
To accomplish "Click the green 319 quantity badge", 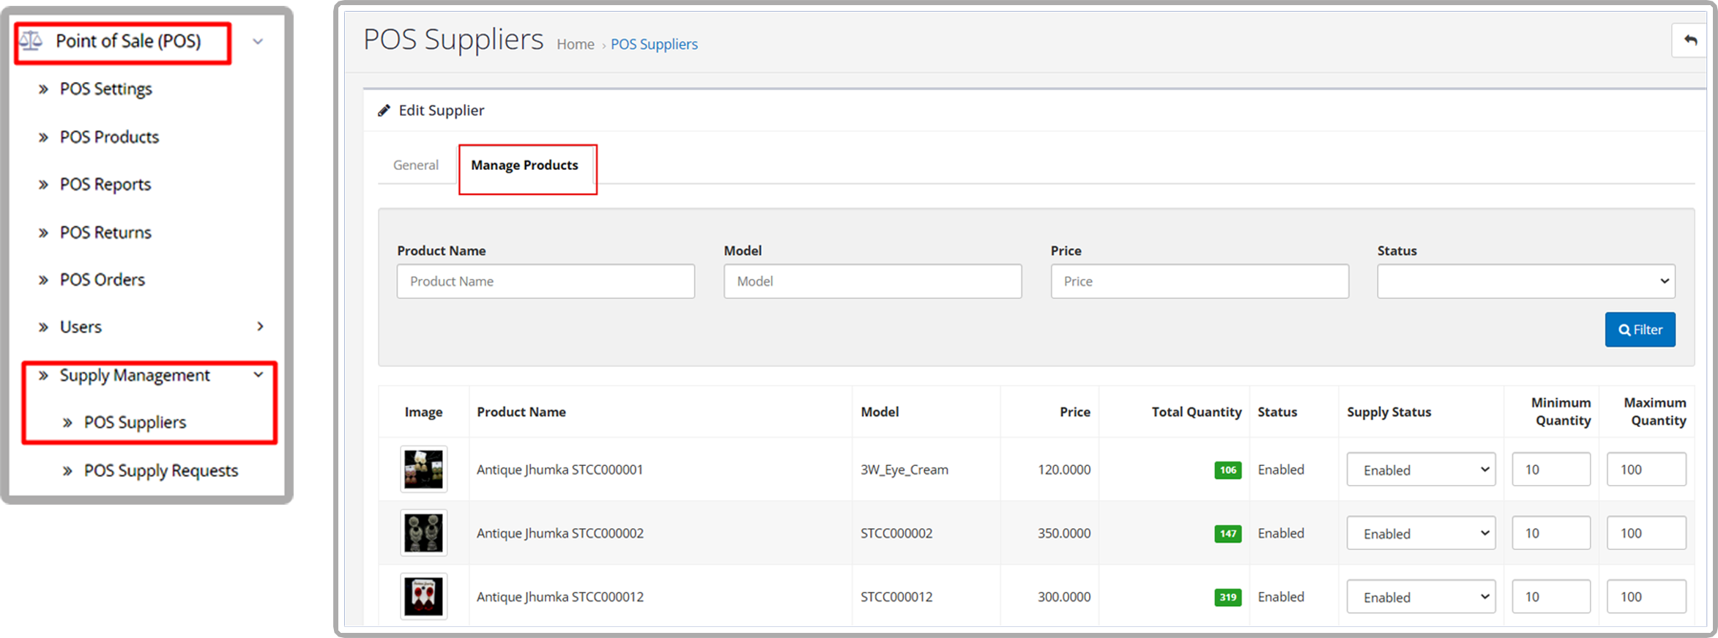I will [x=1227, y=597].
